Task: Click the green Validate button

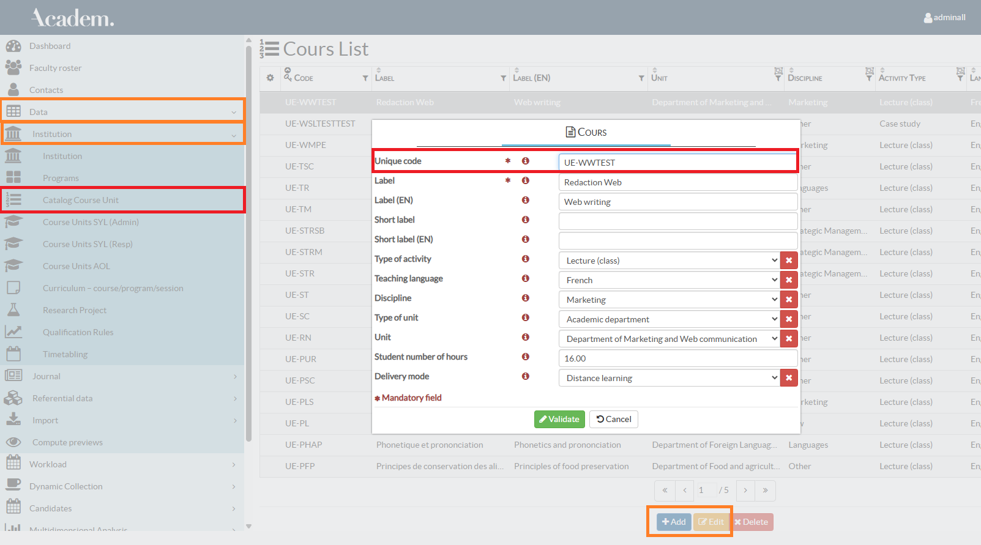Action: pos(559,419)
